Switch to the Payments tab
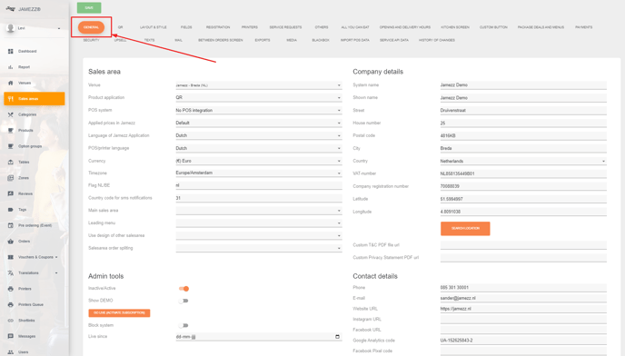 pos(583,27)
